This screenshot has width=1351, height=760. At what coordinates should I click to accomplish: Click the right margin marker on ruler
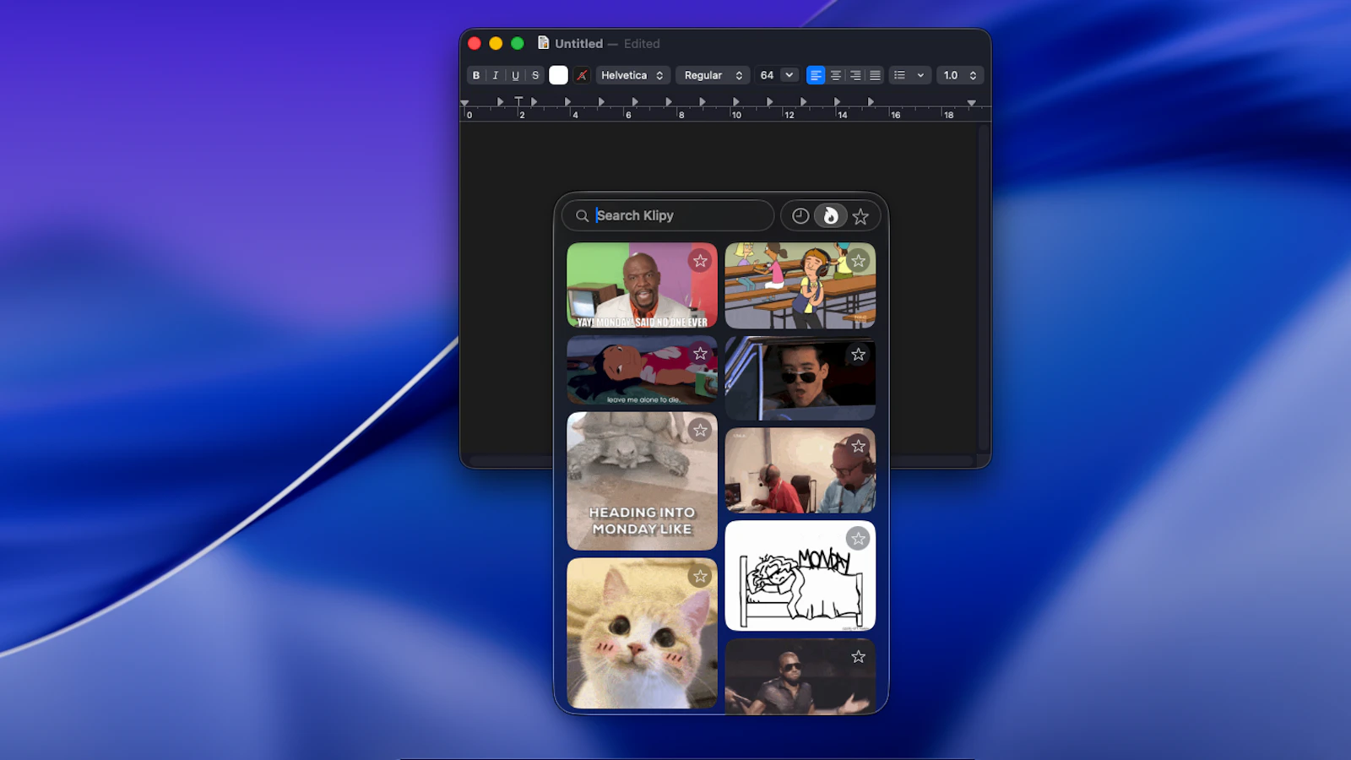(972, 103)
